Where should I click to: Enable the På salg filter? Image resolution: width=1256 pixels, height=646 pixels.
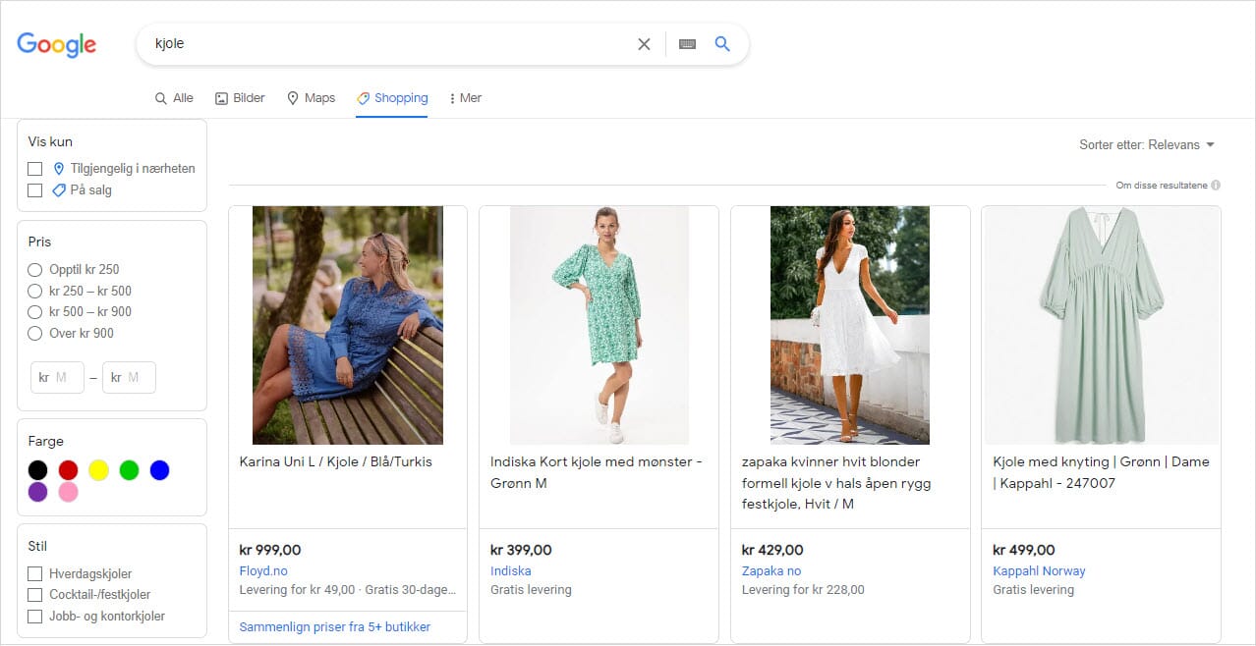34,189
